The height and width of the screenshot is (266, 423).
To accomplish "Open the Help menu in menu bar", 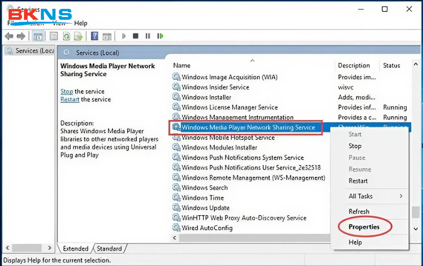I will (x=81, y=24).
